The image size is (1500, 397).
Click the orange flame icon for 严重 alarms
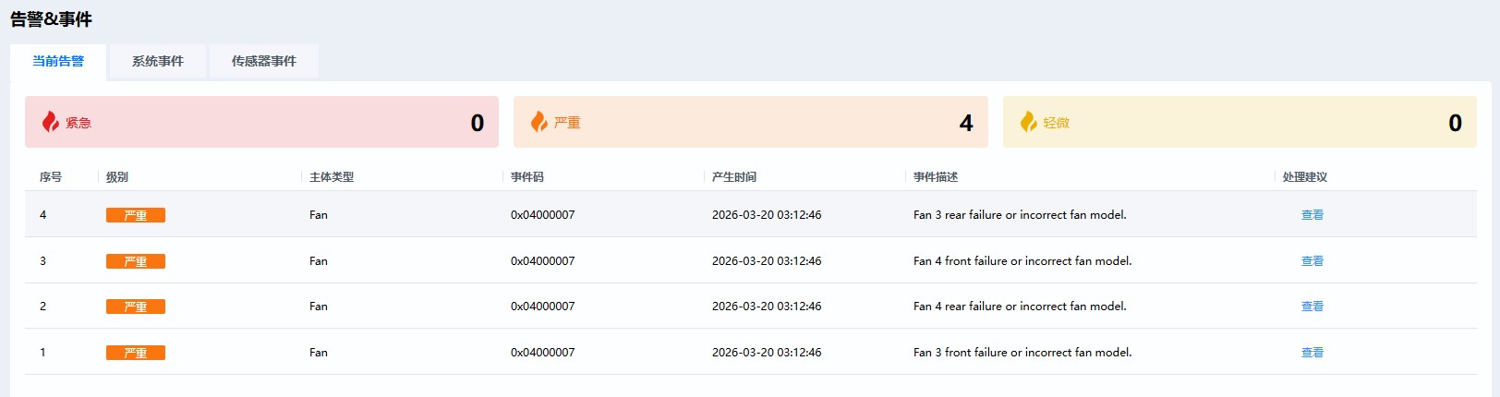click(x=539, y=122)
